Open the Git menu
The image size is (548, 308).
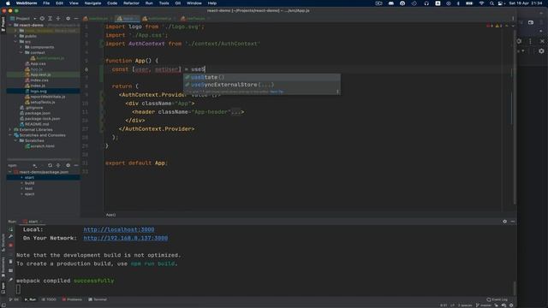pyautogui.click(x=178, y=3)
